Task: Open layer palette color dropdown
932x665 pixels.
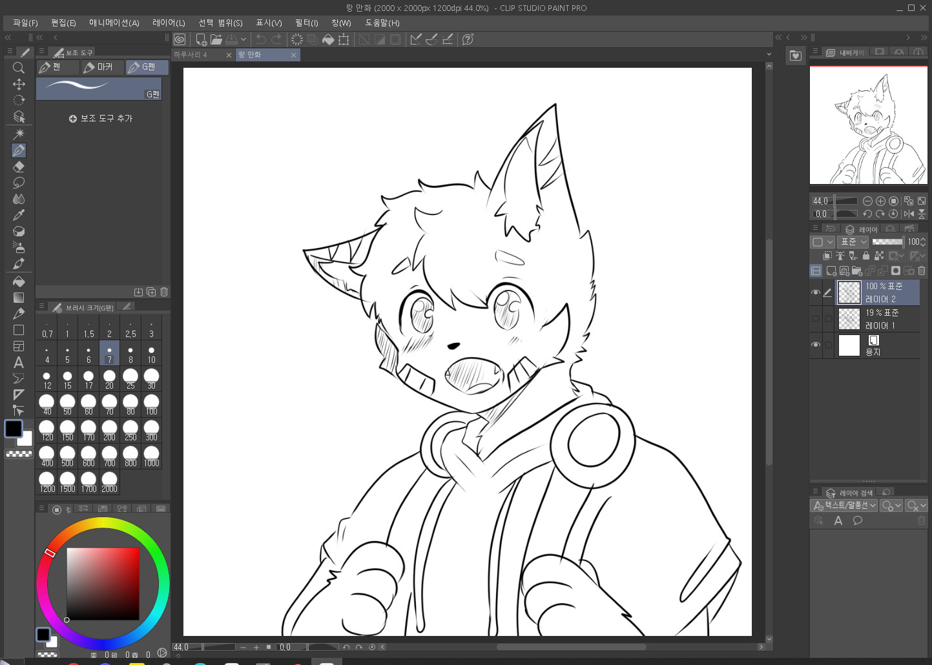Action: point(822,241)
